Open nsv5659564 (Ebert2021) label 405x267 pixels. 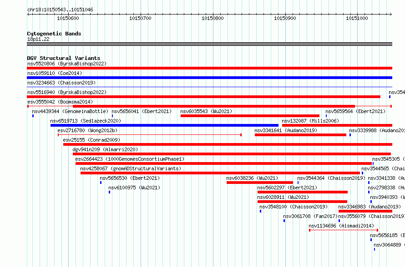(355, 111)
